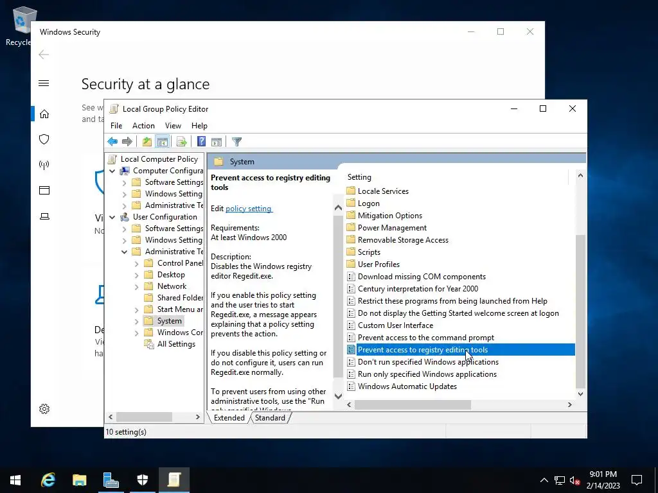Open App & browser control window icon
The height and width of the screenshot is (493, 658).
(44, 190)
